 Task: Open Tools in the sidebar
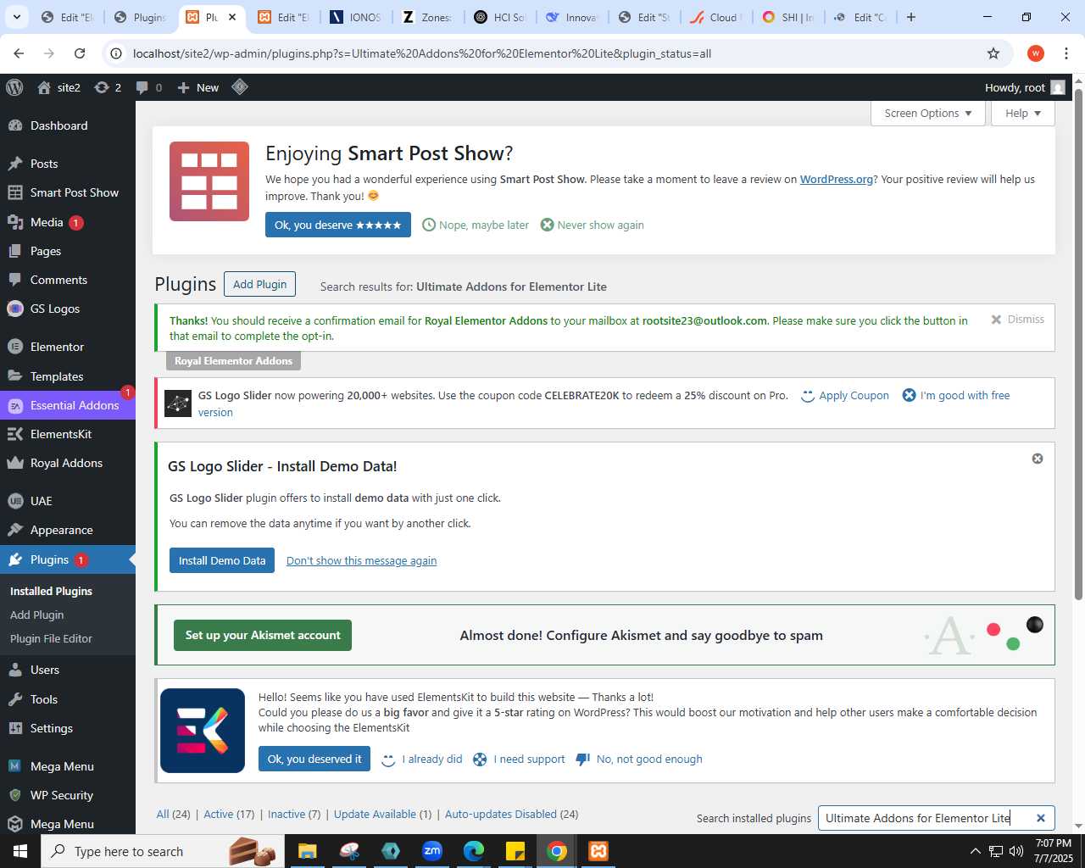pyautogui.click(x=68, y=699)
